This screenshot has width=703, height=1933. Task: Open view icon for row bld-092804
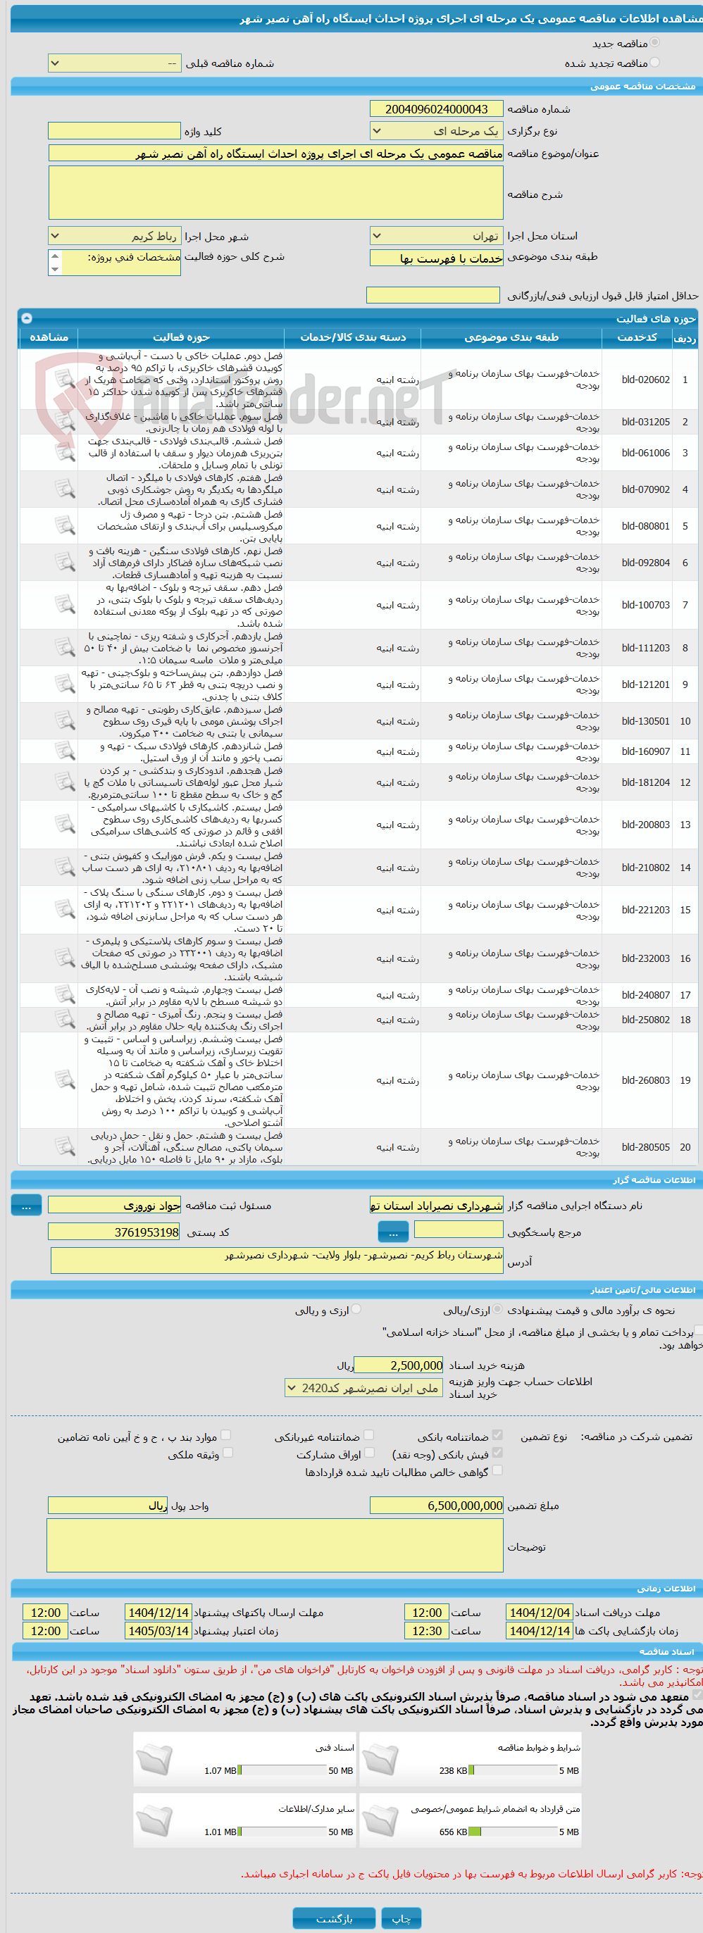[65, 562]
